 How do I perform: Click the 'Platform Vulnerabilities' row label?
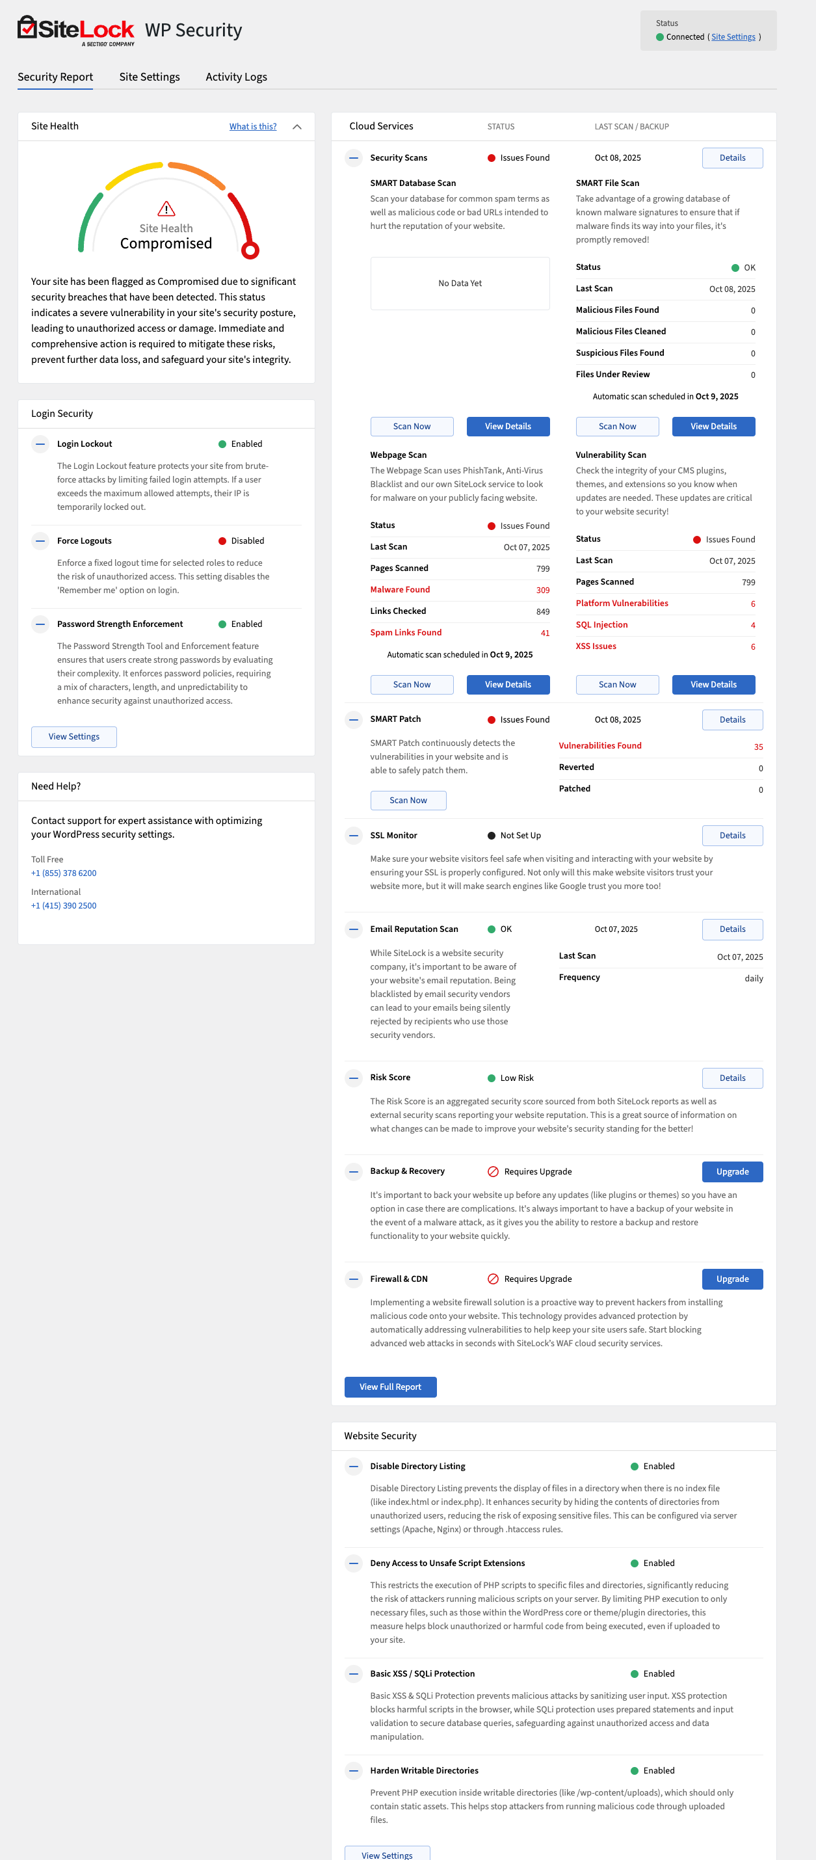pyautogui.click(x=622, y=603)
